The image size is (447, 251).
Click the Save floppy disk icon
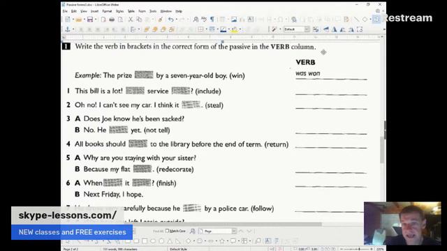pyautogui.click(x=90, y=20)
